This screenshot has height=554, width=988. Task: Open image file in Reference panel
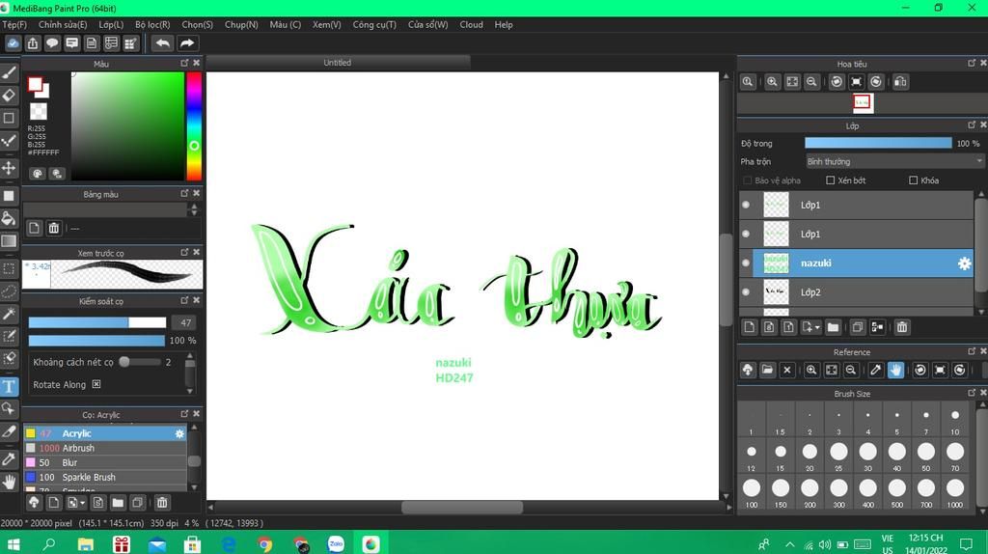767,370
